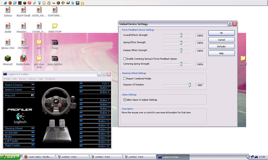Open the yellow folder icon in top toolbar
The width and height of the screenshot is (268, 160).
[x=82, y=3]
